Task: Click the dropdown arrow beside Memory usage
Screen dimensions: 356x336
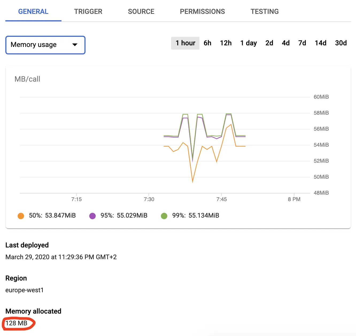Action: point(75,45)
